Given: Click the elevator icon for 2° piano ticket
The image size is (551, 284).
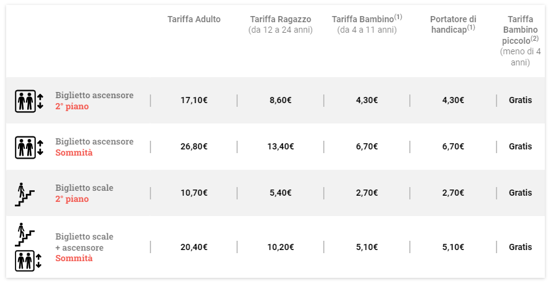Looking at the screenshot, I should point(28,101).
